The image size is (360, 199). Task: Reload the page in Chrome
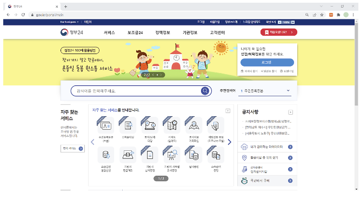[23, 15]
